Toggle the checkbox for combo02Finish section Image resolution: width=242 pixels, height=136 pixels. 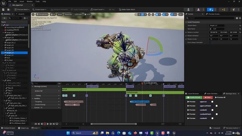point(217,114)
